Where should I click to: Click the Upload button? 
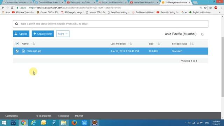click(21, 34)
